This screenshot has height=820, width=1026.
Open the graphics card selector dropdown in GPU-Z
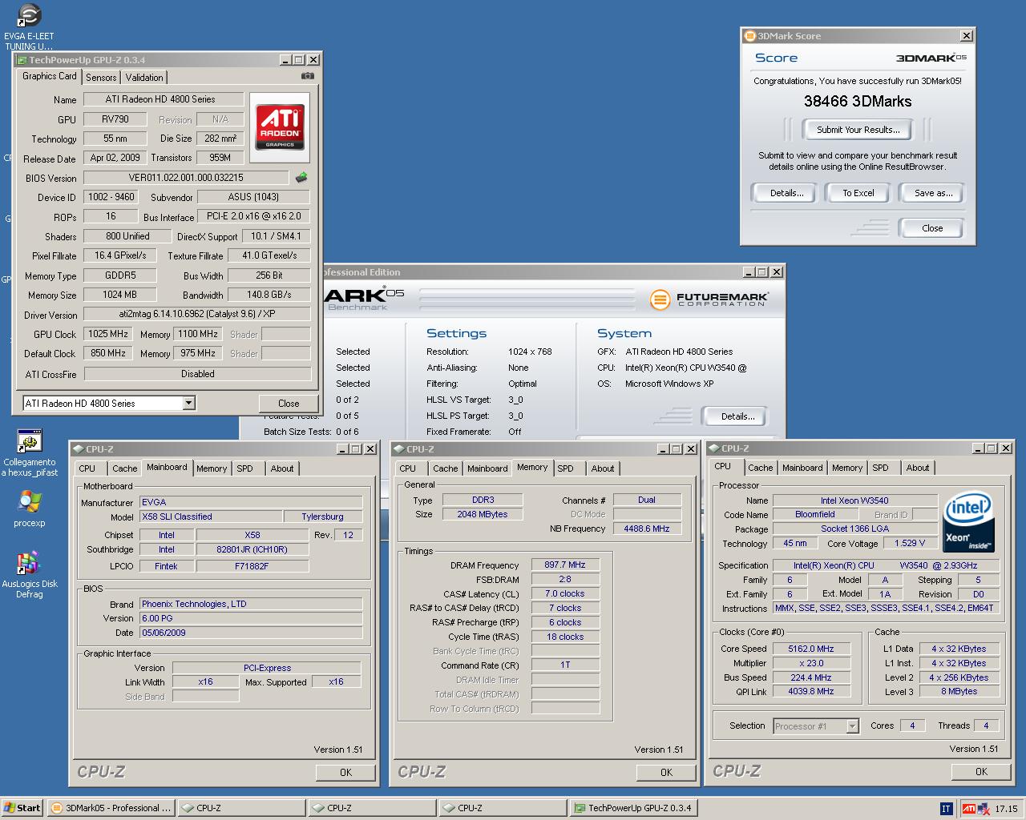(x=189, y=404)
